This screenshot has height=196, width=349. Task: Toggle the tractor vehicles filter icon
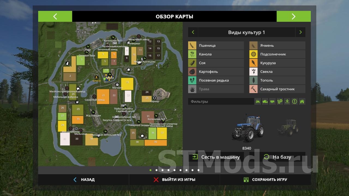[x=258, y=102]
